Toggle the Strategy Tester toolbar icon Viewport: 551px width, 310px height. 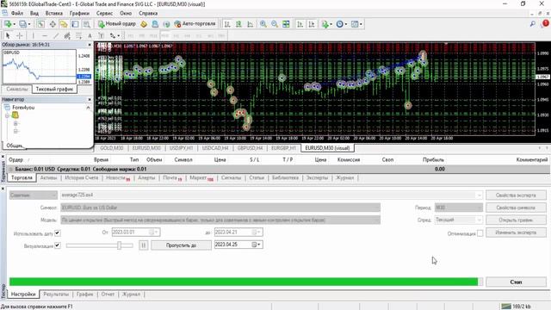tap(86, 24)
